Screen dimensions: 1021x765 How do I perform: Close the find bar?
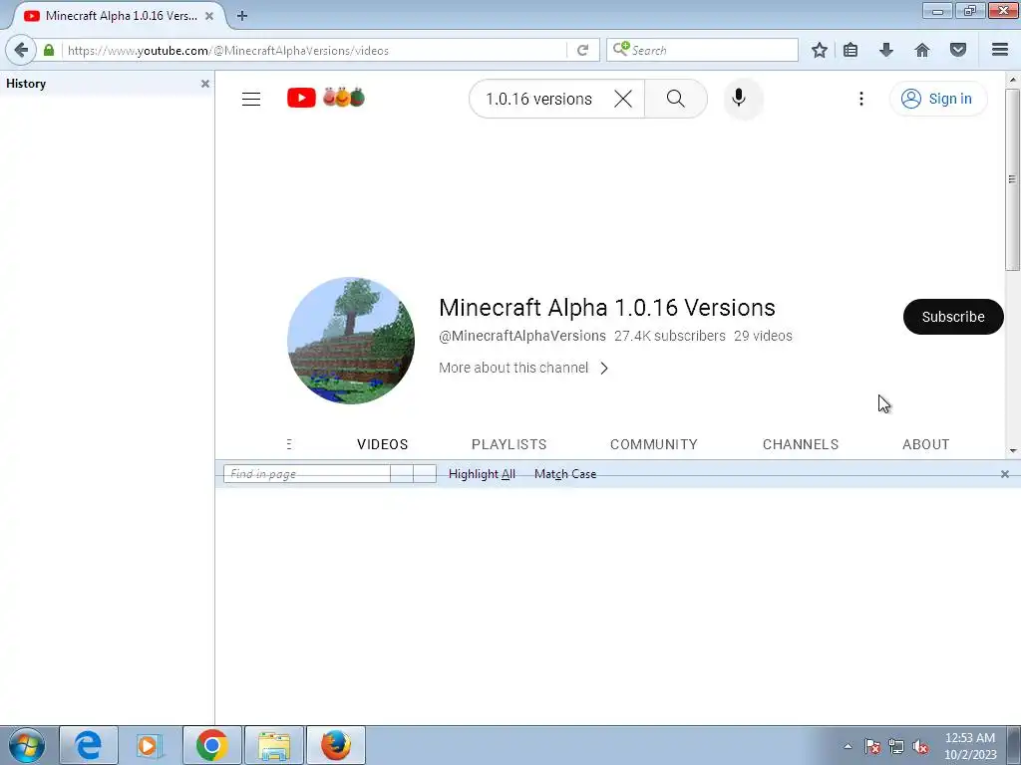tap(1005, 474)
